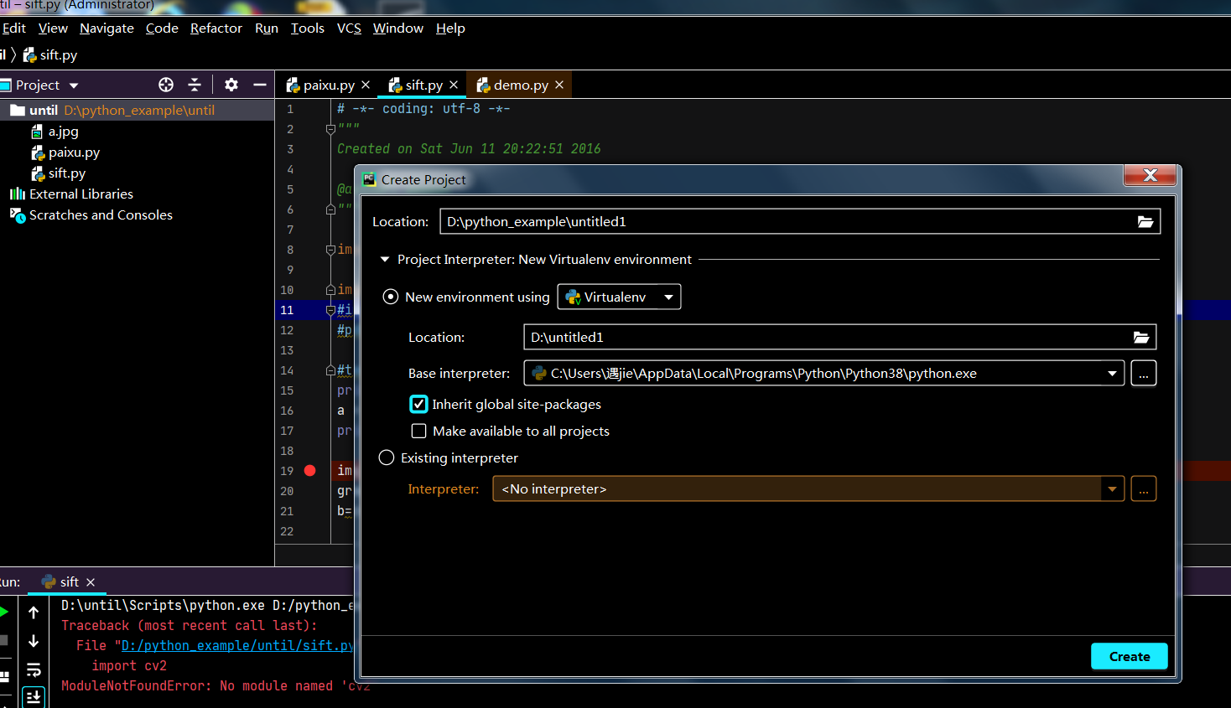Open the Run menu
The width and height of the screenshot is (1231, 708).
click(267, 28)
